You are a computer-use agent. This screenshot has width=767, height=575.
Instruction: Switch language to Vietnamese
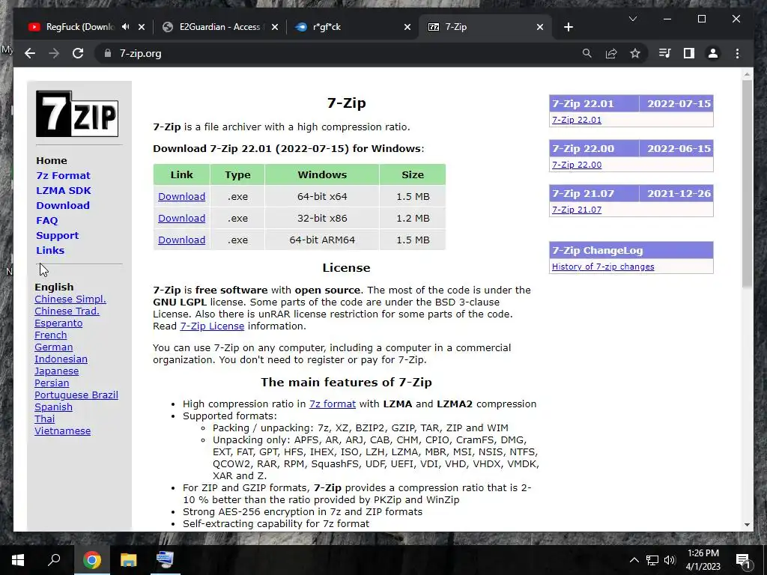pos(62,431)
